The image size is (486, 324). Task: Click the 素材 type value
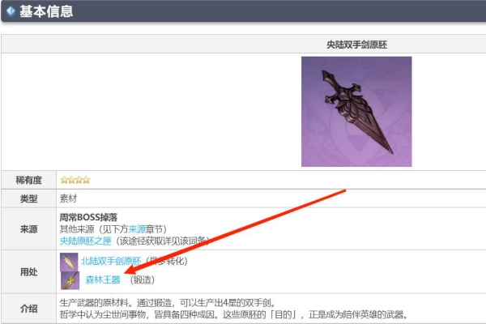68,198
